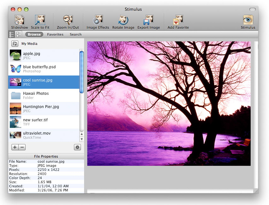The width and height of the screenshot is (269, 205).
Task: Click the Export Image icon
Action: (x=149, y=20)
